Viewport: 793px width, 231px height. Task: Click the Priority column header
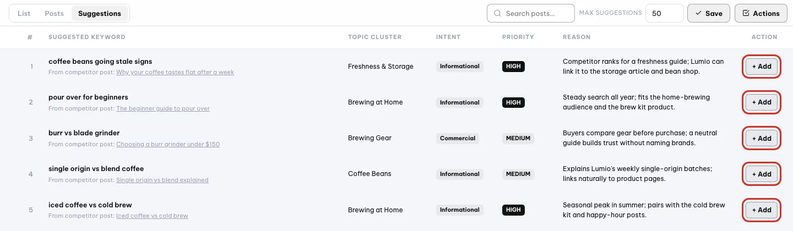(518, 37)
